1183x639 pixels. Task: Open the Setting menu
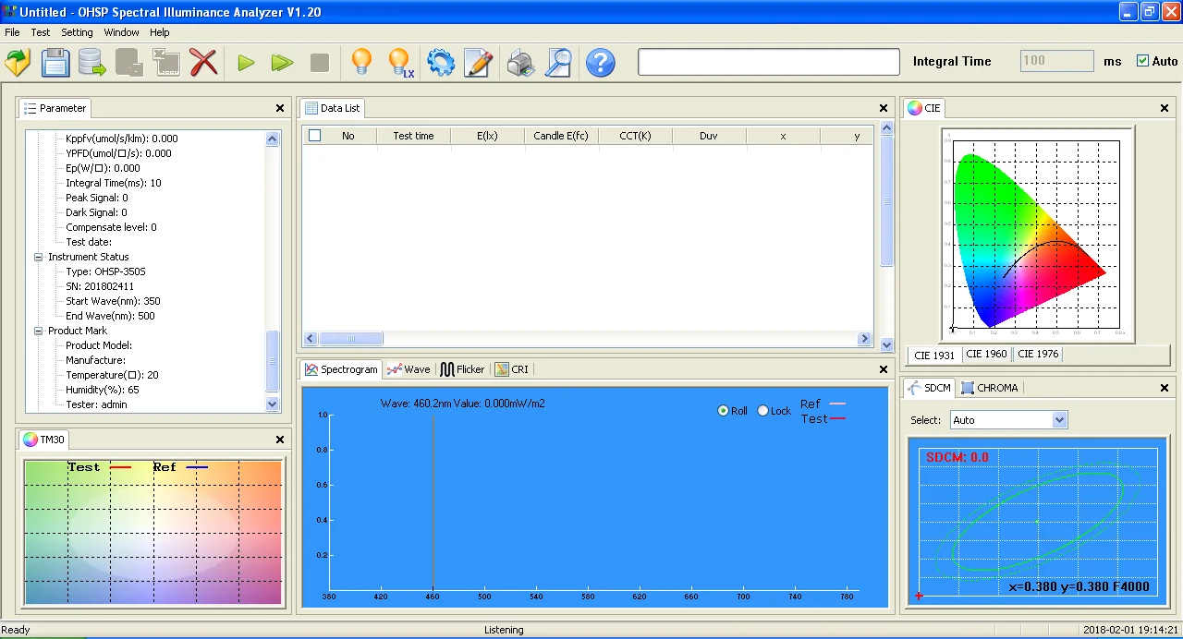click(x=77, y=32)
